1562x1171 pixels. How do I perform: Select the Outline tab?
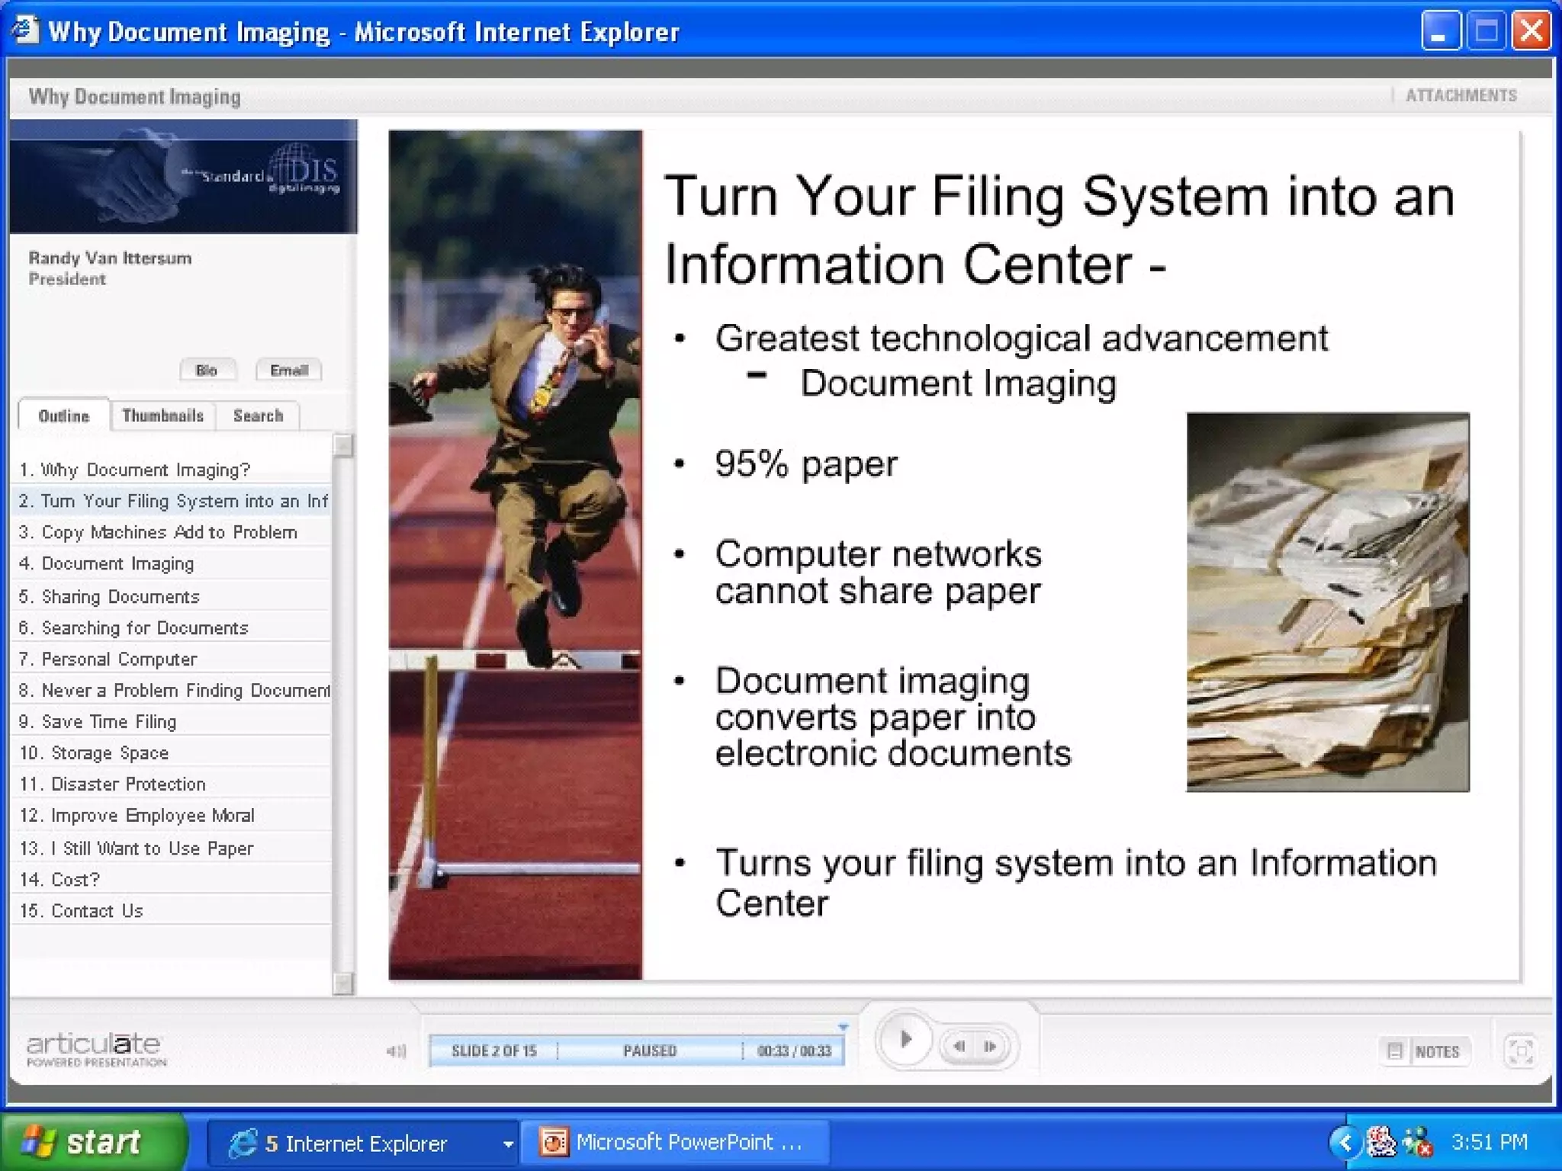click(x=64, y=415)
